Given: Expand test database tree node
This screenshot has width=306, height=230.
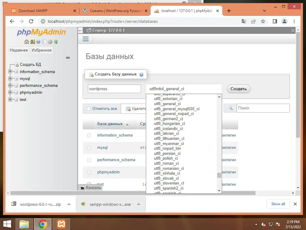Looking at the screenshot, I should point(10,99).
